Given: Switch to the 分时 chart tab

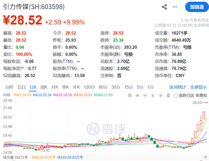Looking at the screenshot, I should pyautogui.click(x=9, y=87).
